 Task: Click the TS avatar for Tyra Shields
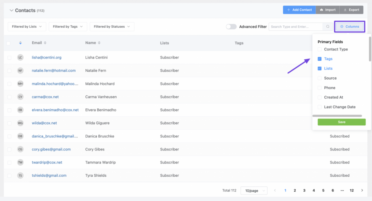click(x=20, y=176)
